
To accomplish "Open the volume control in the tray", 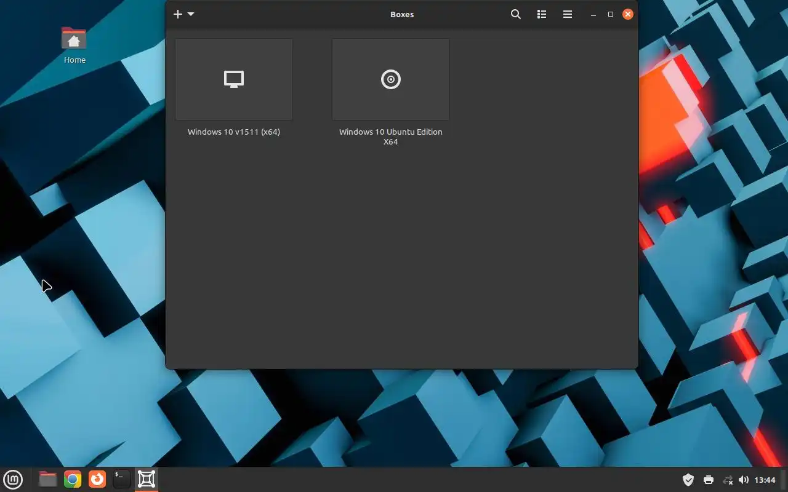I will (744, 480).
